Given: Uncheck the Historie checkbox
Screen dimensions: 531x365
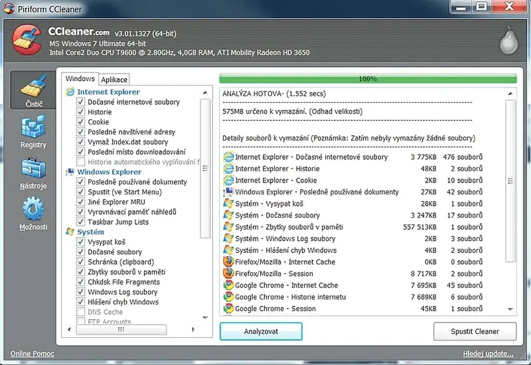Looking at the screenshot, I should pos(80,111).
